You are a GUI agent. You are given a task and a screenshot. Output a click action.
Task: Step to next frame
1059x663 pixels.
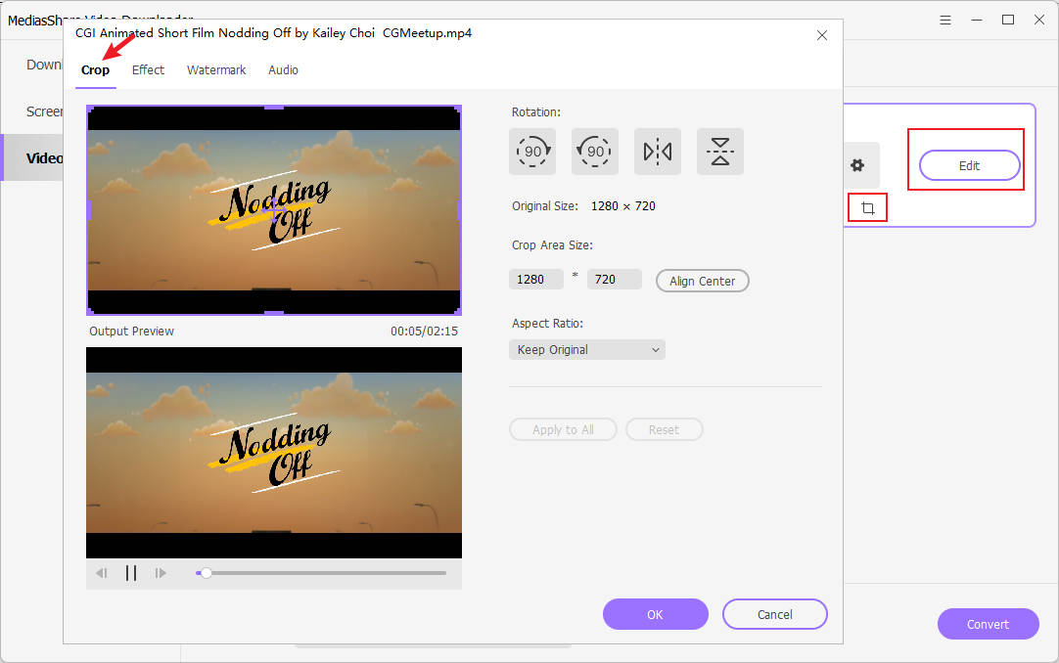point(161,573)
